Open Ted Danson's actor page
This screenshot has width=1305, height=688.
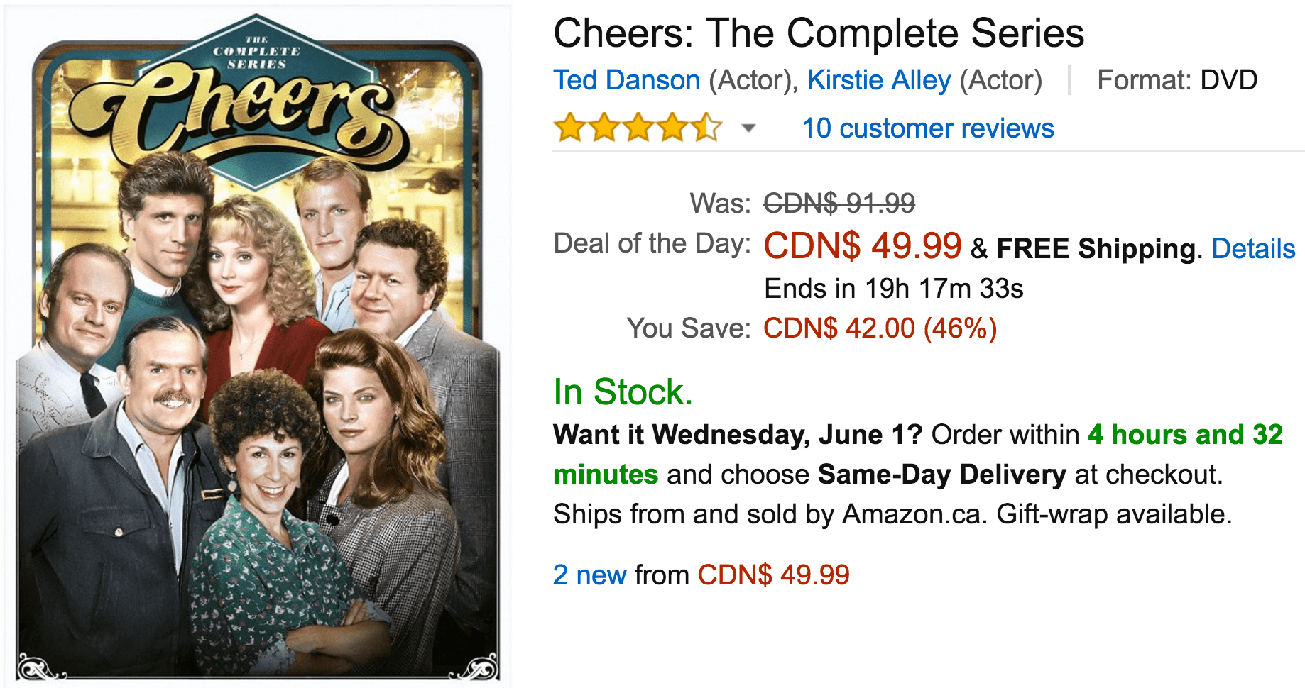627,80
